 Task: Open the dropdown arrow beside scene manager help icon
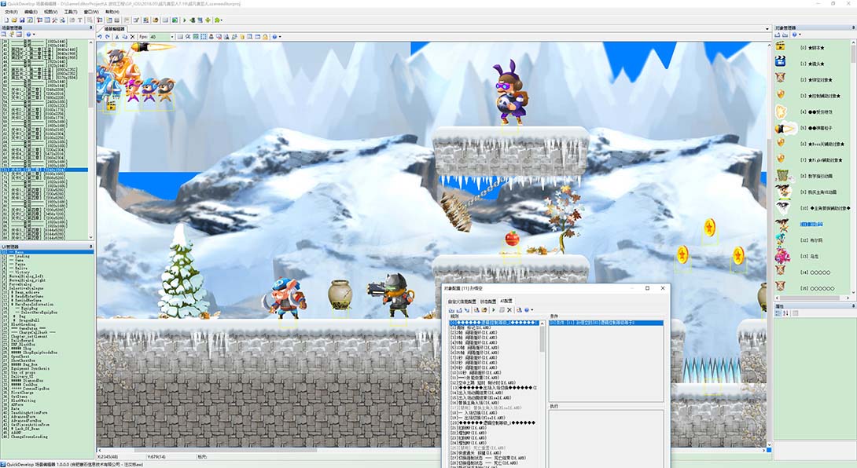click(x=34, y=35)
